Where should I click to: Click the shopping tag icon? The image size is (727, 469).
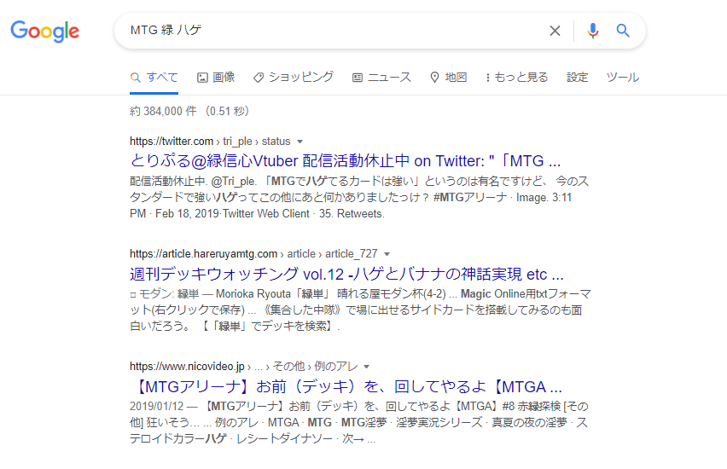[259, 78]
